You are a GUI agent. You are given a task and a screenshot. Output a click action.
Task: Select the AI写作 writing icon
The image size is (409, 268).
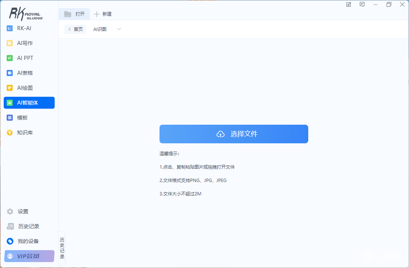tap(10, 43)
